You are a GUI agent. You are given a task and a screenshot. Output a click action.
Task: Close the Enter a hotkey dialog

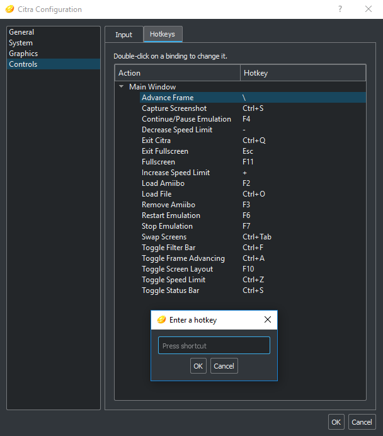(268, 319)
